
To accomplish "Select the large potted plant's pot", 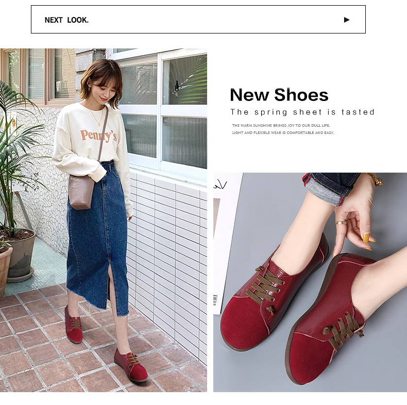I will 20,254.
